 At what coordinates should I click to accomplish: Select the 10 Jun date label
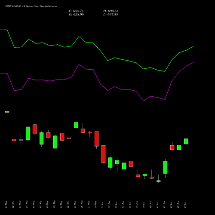click(x=150, y=205)
